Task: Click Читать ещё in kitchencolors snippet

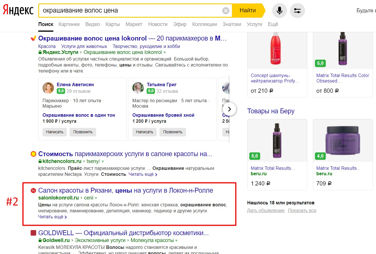Action: (143, 174)
